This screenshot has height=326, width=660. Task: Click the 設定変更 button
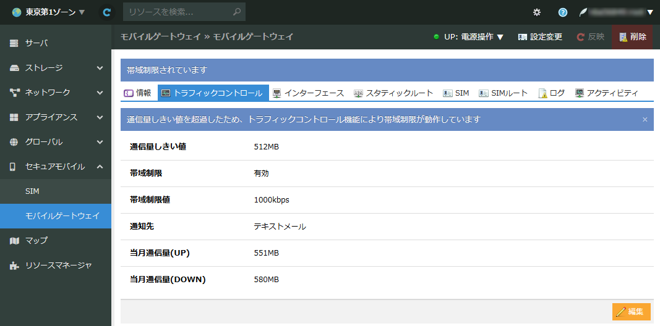click(540, 37)
